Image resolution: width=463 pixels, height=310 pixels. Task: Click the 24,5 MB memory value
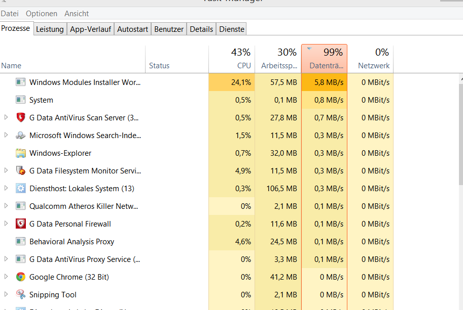(x=283, y=242)
